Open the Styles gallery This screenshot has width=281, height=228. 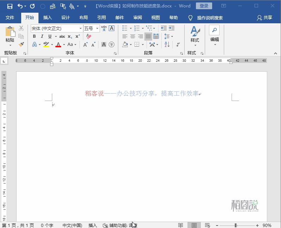(x=195, y=36)
